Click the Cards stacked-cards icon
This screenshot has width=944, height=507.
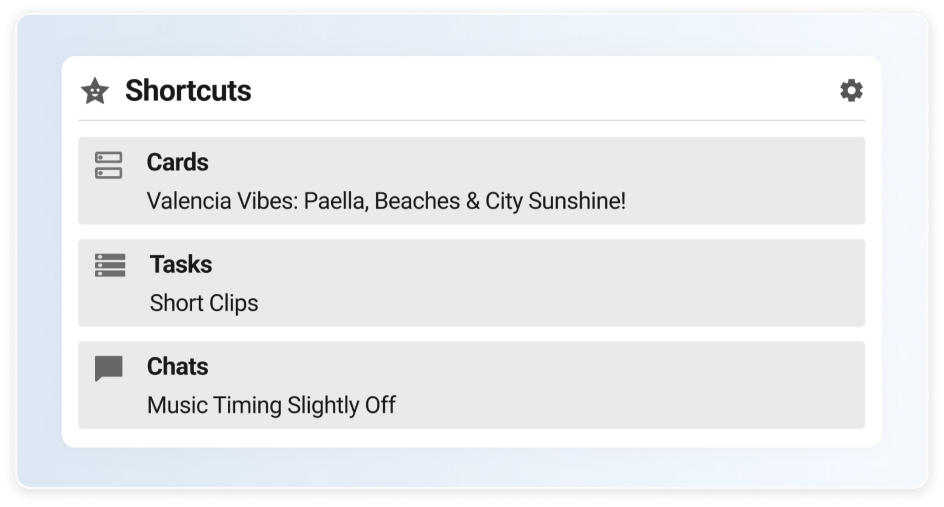(x=108, y=165)
